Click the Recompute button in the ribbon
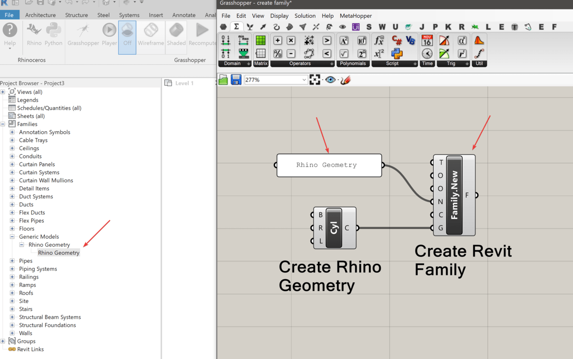This screenshot has height=359, width=573. pyautogui.click(x=202, y=34)
